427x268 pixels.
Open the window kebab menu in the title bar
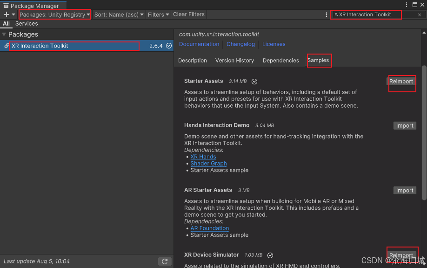[x=407, y=5]
